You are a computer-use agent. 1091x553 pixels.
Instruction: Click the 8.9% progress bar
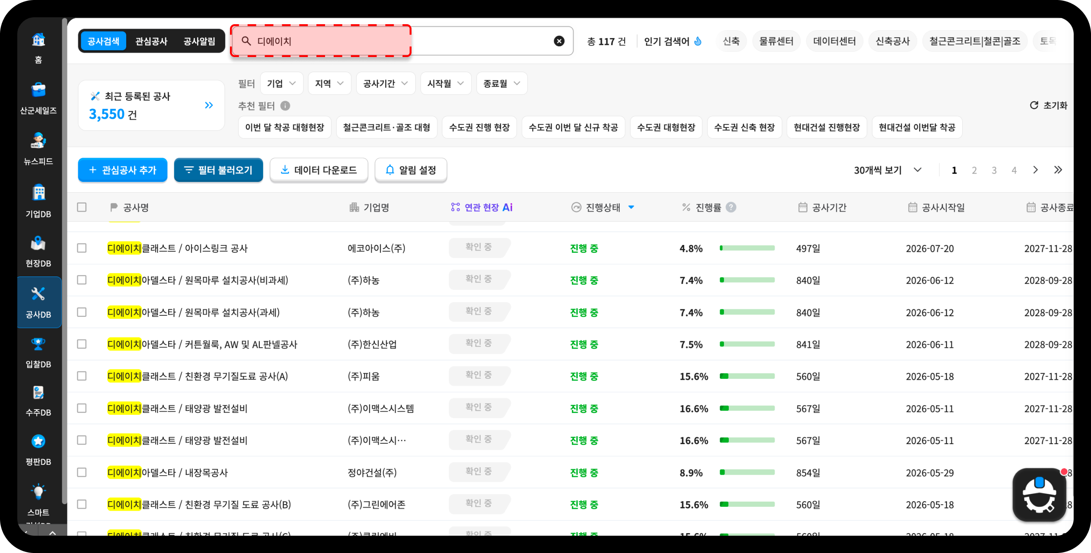click(x=747, y=472)
